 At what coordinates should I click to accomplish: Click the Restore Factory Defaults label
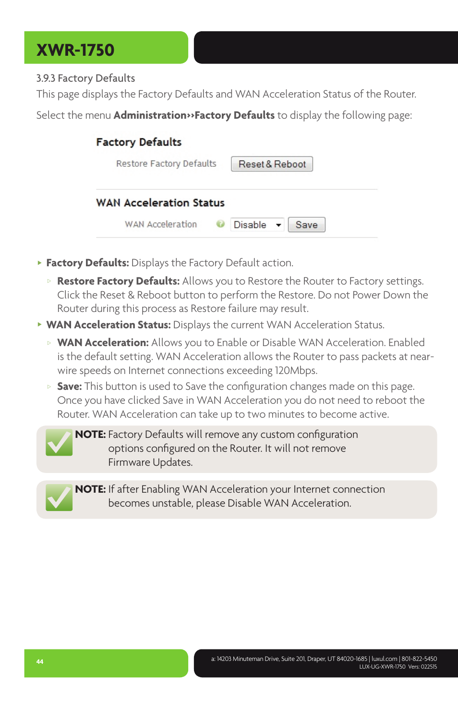166,164
